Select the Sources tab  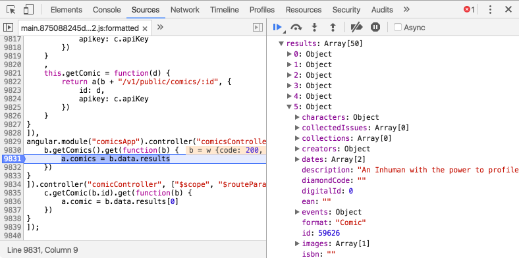click(146, 10)
